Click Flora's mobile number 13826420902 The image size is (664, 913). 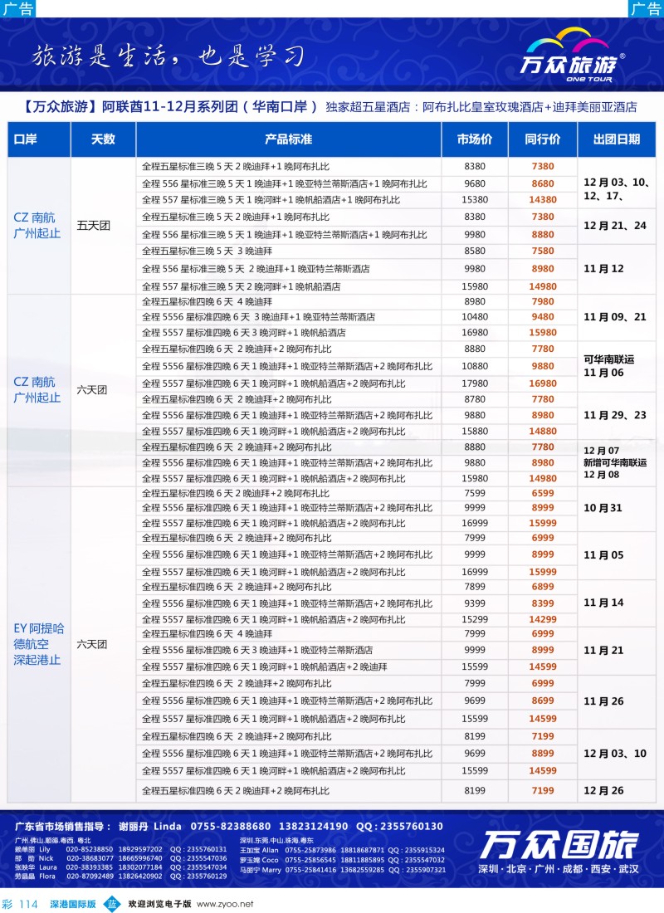coord(140,876)
